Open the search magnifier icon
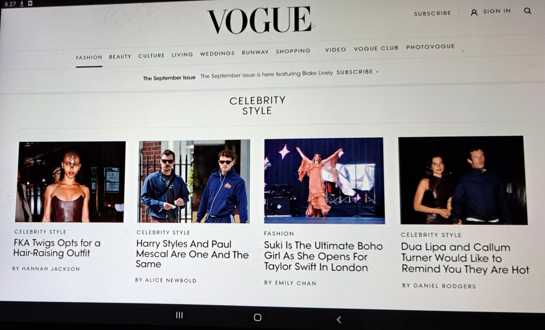The width and height of the screenshot is (545, 330). [x=527, y=11]
